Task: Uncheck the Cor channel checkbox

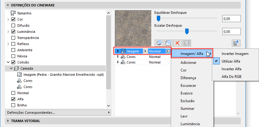Action: [x=13, y=19]
